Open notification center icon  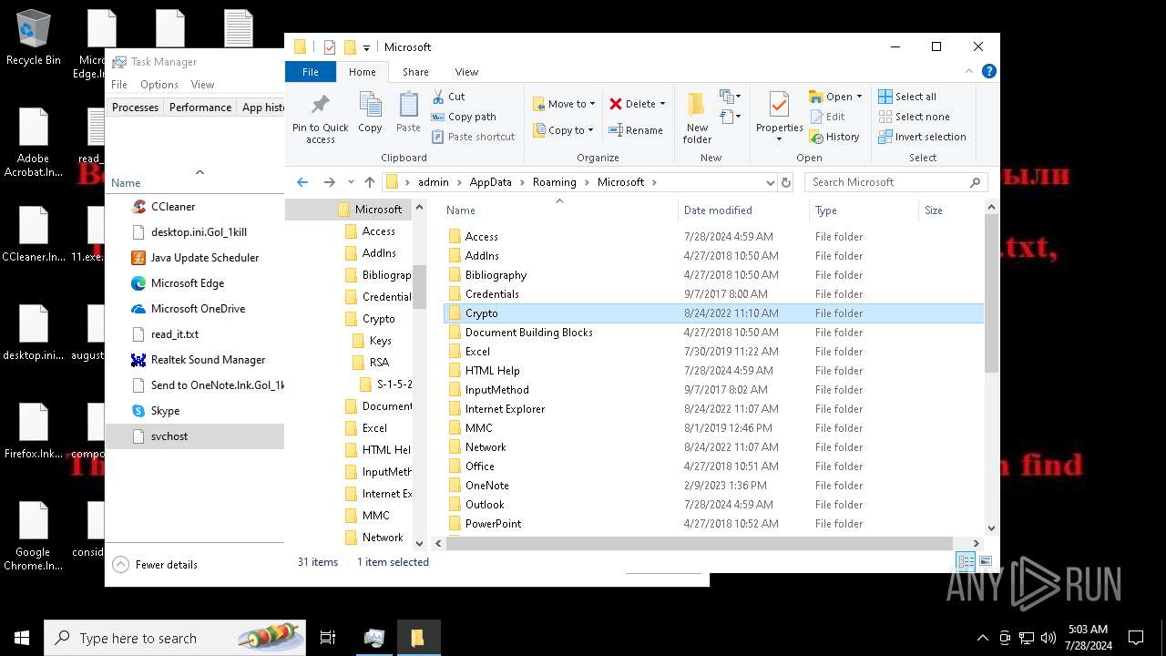(1136, 638)
